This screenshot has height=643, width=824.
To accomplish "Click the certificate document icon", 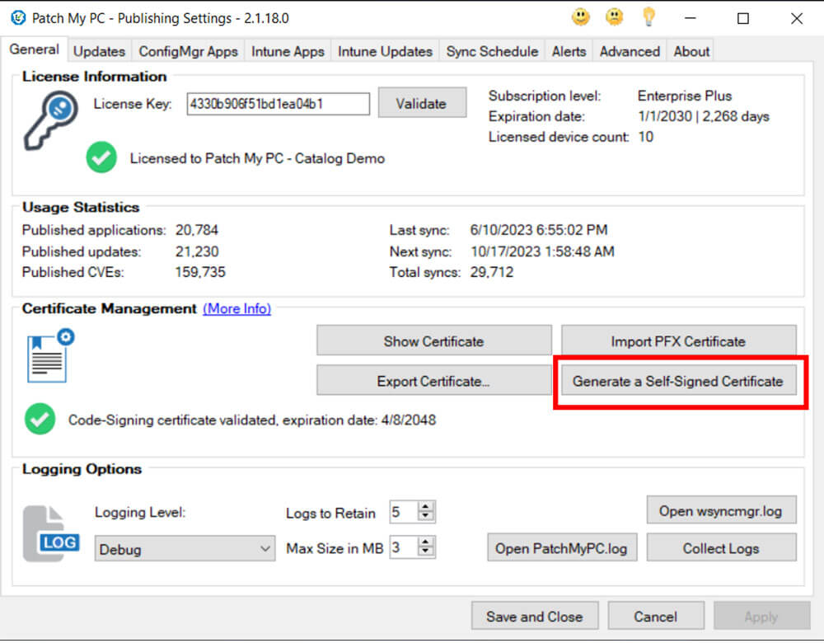I will 50,356.
